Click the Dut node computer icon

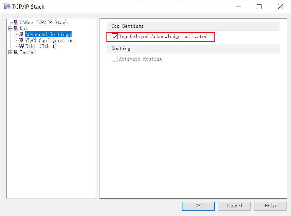pyautogui.click(x=16, y=28)
